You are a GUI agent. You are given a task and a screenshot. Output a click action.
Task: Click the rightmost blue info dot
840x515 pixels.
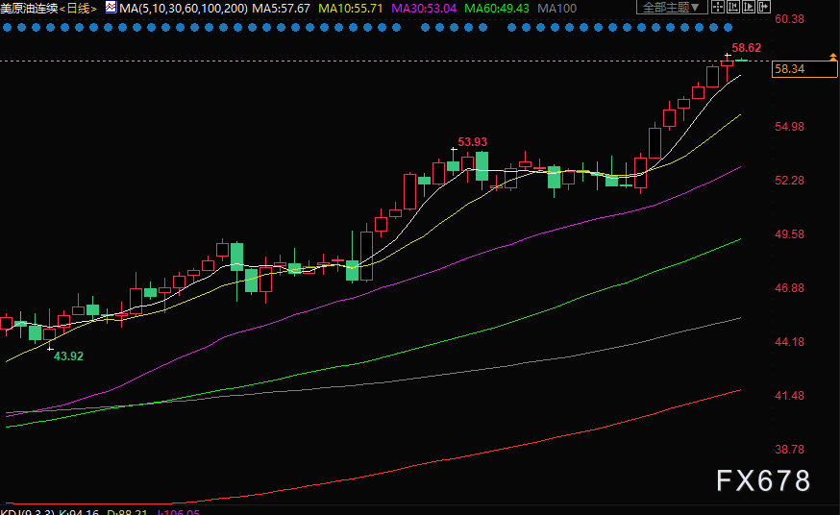point(729,27)
